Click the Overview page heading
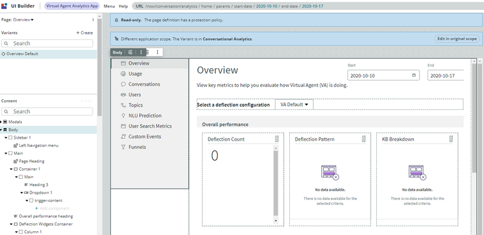484x235 pixels. click(218, 70)
